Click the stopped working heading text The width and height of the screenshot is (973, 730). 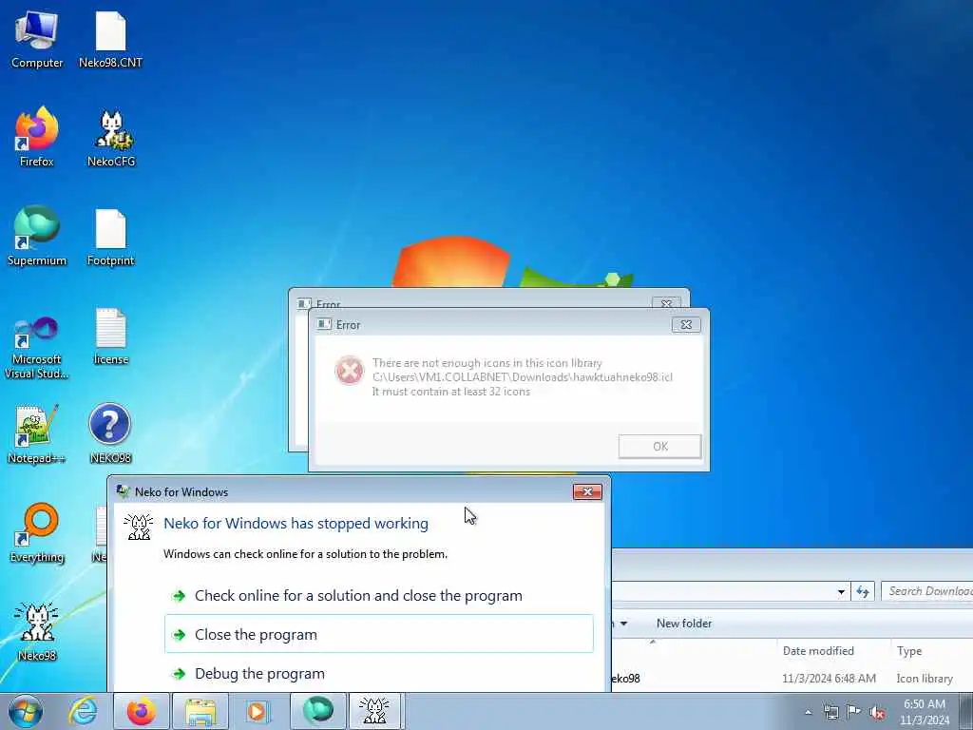(296, 524)
